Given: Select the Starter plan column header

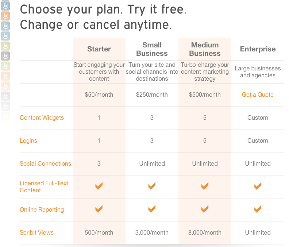Looking at the screenshot, I should click(99, 49).
